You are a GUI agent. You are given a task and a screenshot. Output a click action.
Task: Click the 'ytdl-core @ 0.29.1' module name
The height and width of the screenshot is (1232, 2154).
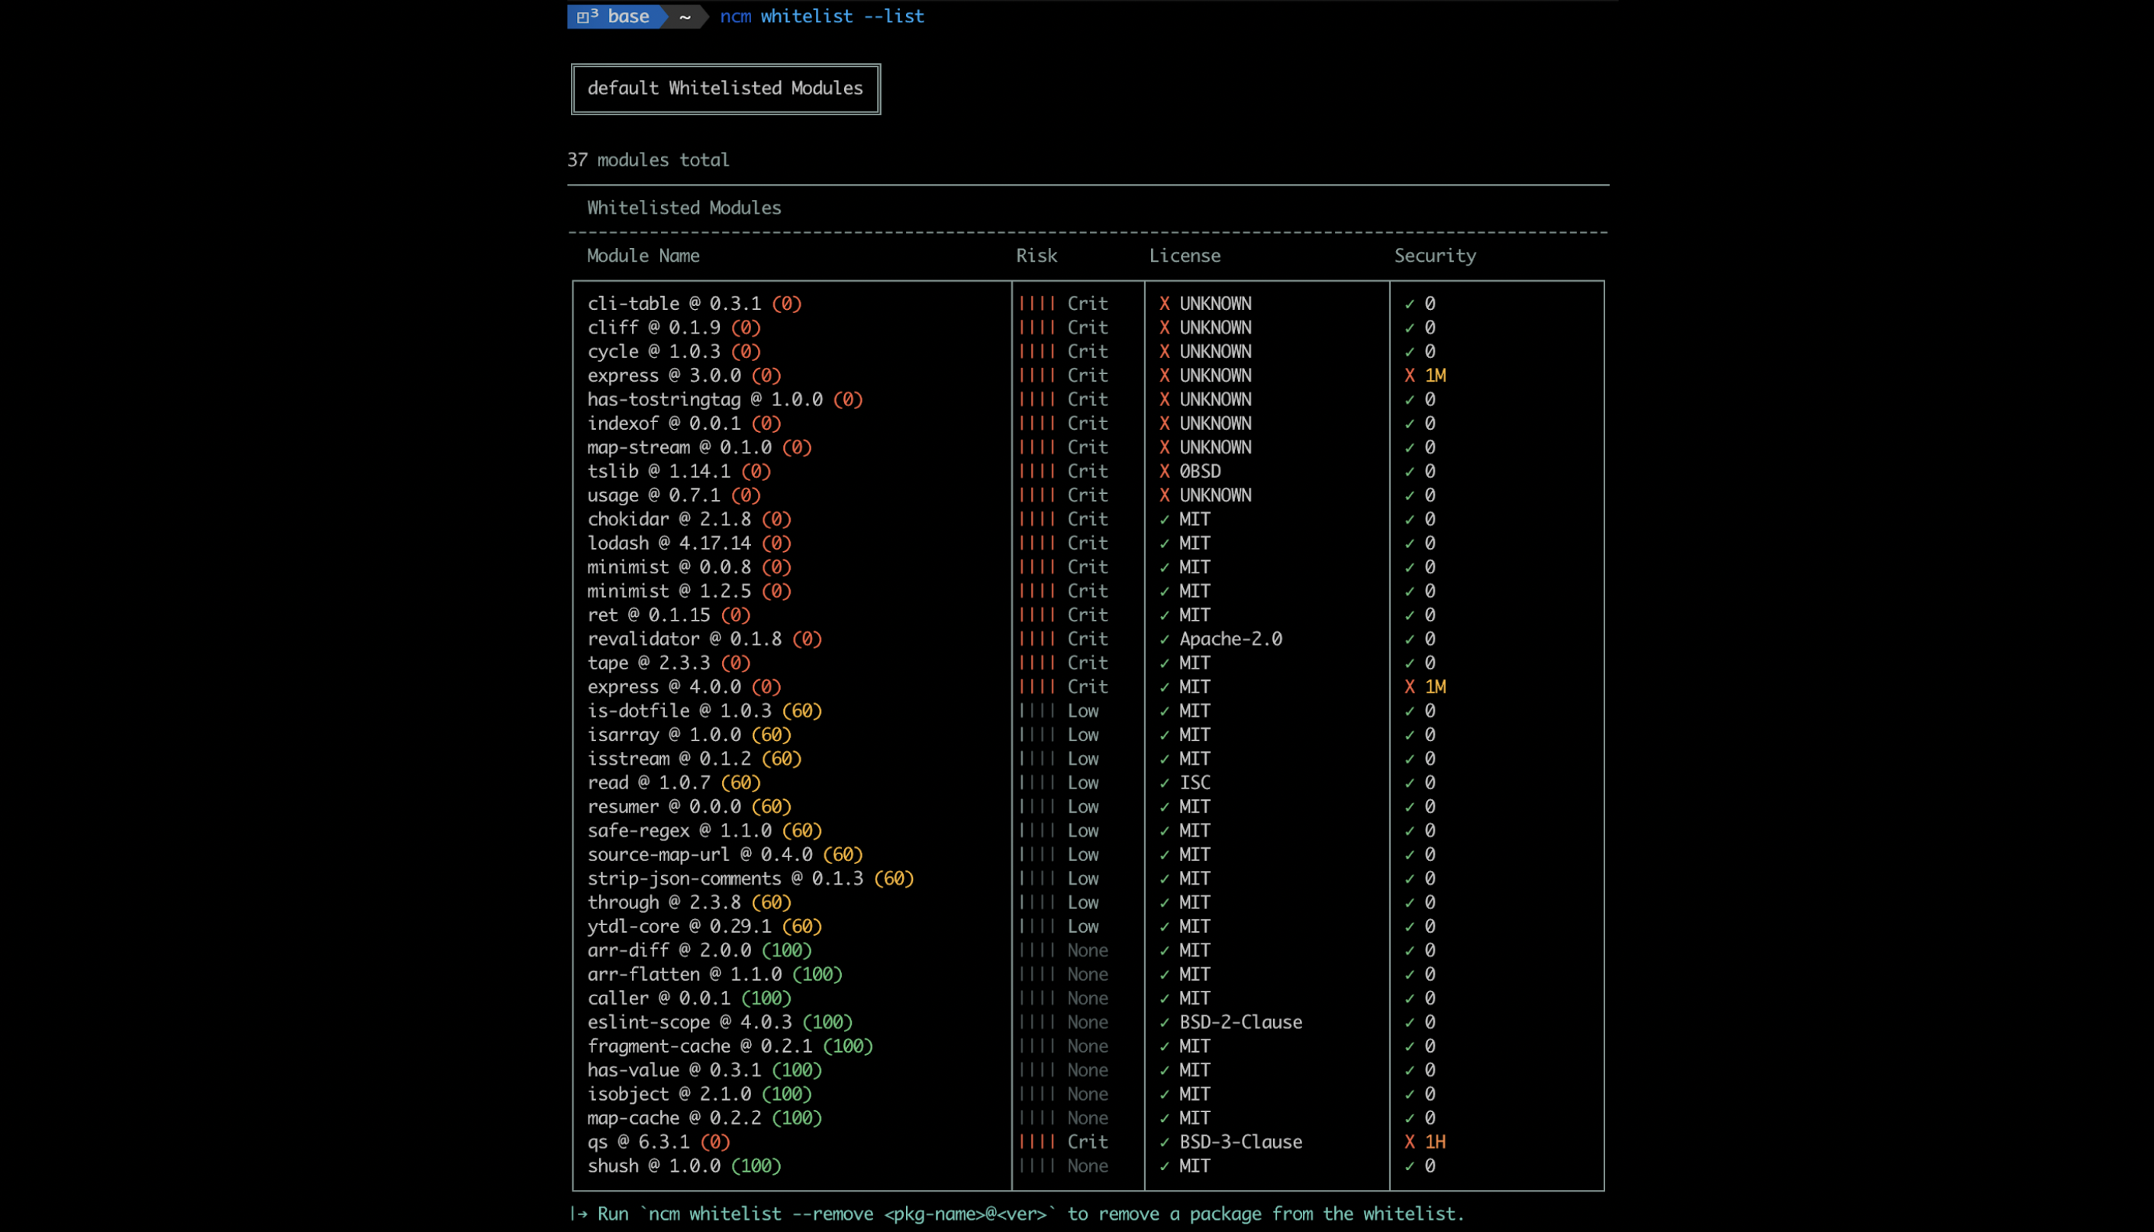click(679, 927)
